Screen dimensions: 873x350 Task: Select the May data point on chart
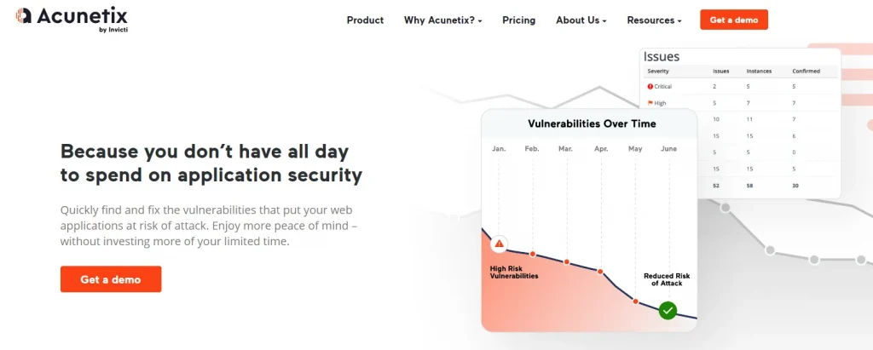point(635,301)
